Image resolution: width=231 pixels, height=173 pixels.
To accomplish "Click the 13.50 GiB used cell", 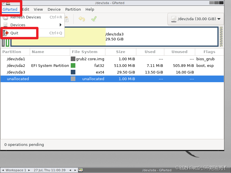I will (x=154, y=72).
